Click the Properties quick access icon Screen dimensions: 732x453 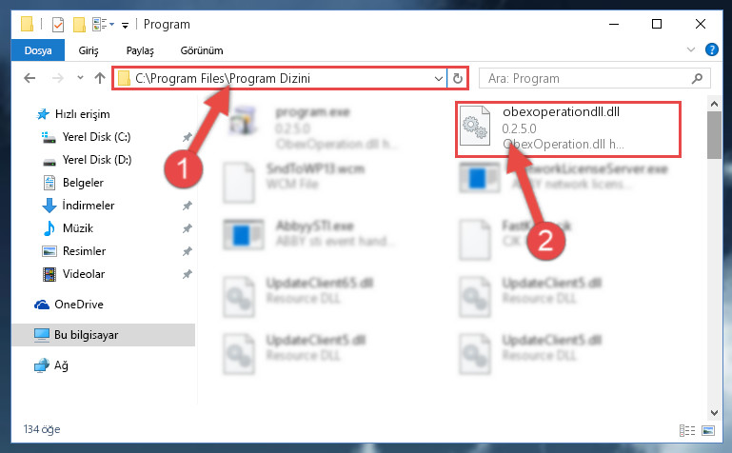pyautogui.click(x=58, y=24)
